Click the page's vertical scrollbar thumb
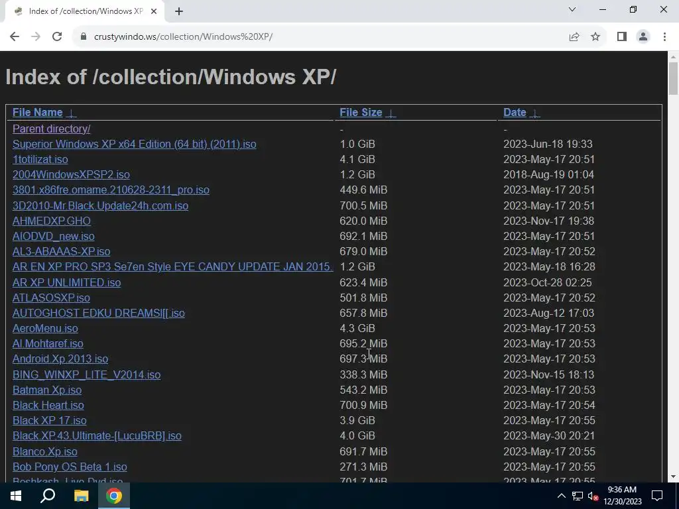Image resolution: width=679 pixels, height=509 pixels. click(673, 78)
